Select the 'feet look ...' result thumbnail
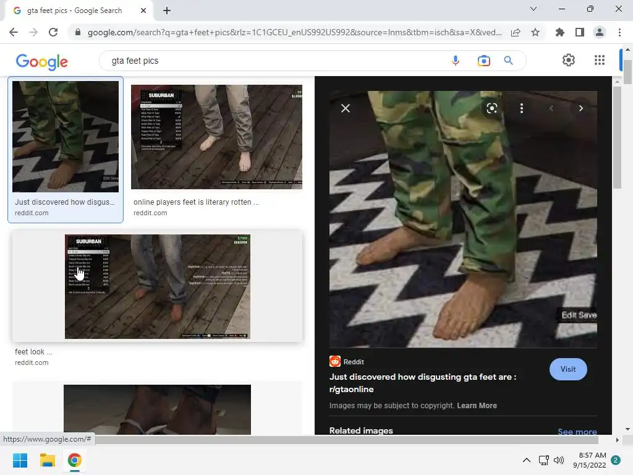 (158, 286)
